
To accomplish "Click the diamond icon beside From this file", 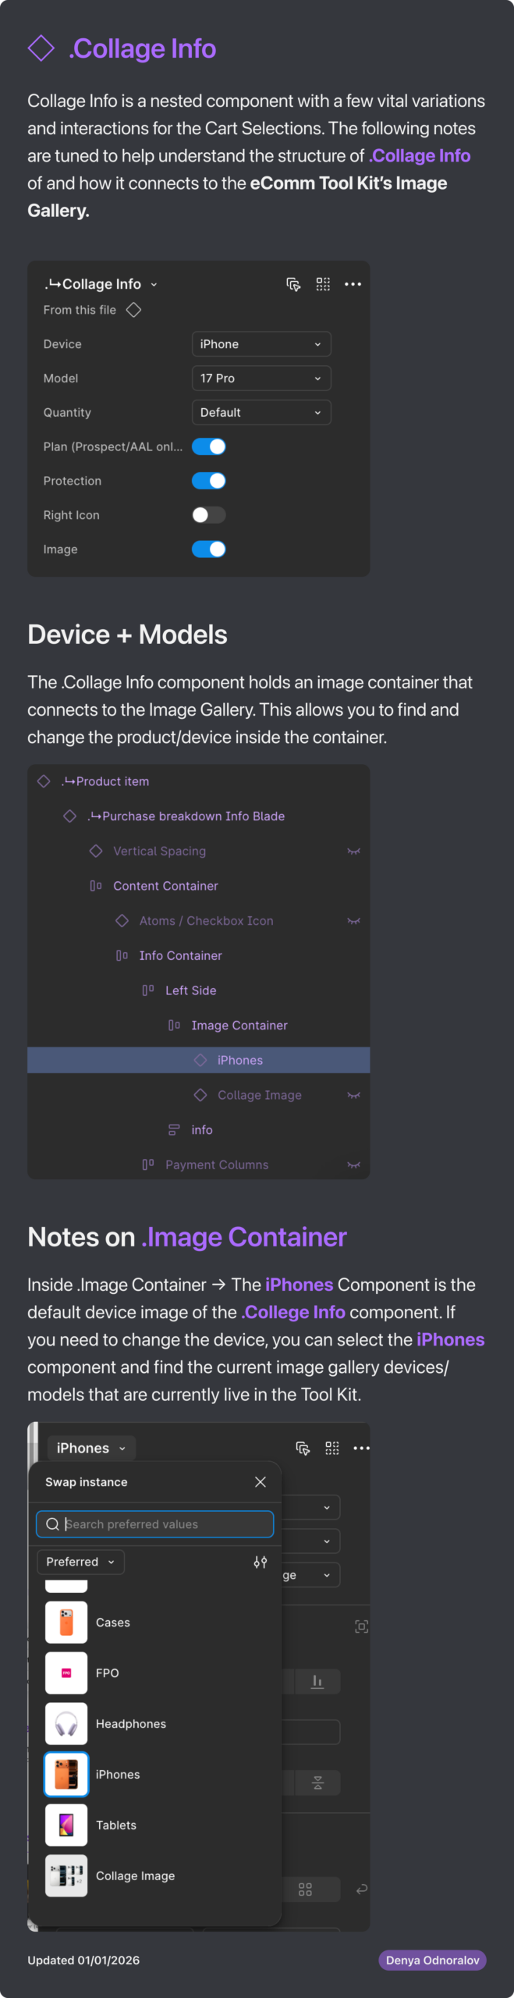I will pyautogui.click(x=134, y=310).
